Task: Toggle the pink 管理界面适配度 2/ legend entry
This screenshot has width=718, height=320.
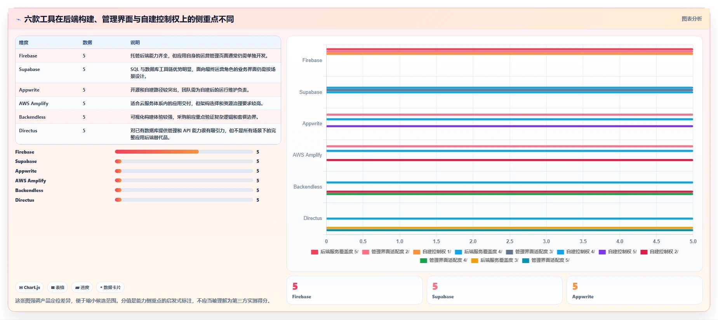Action: (x=386, y=252)
